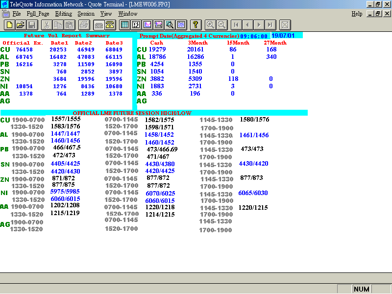Click the CU Cash value 19279
This screenshot has width=392, height=294.
click(x=157, y=49)
